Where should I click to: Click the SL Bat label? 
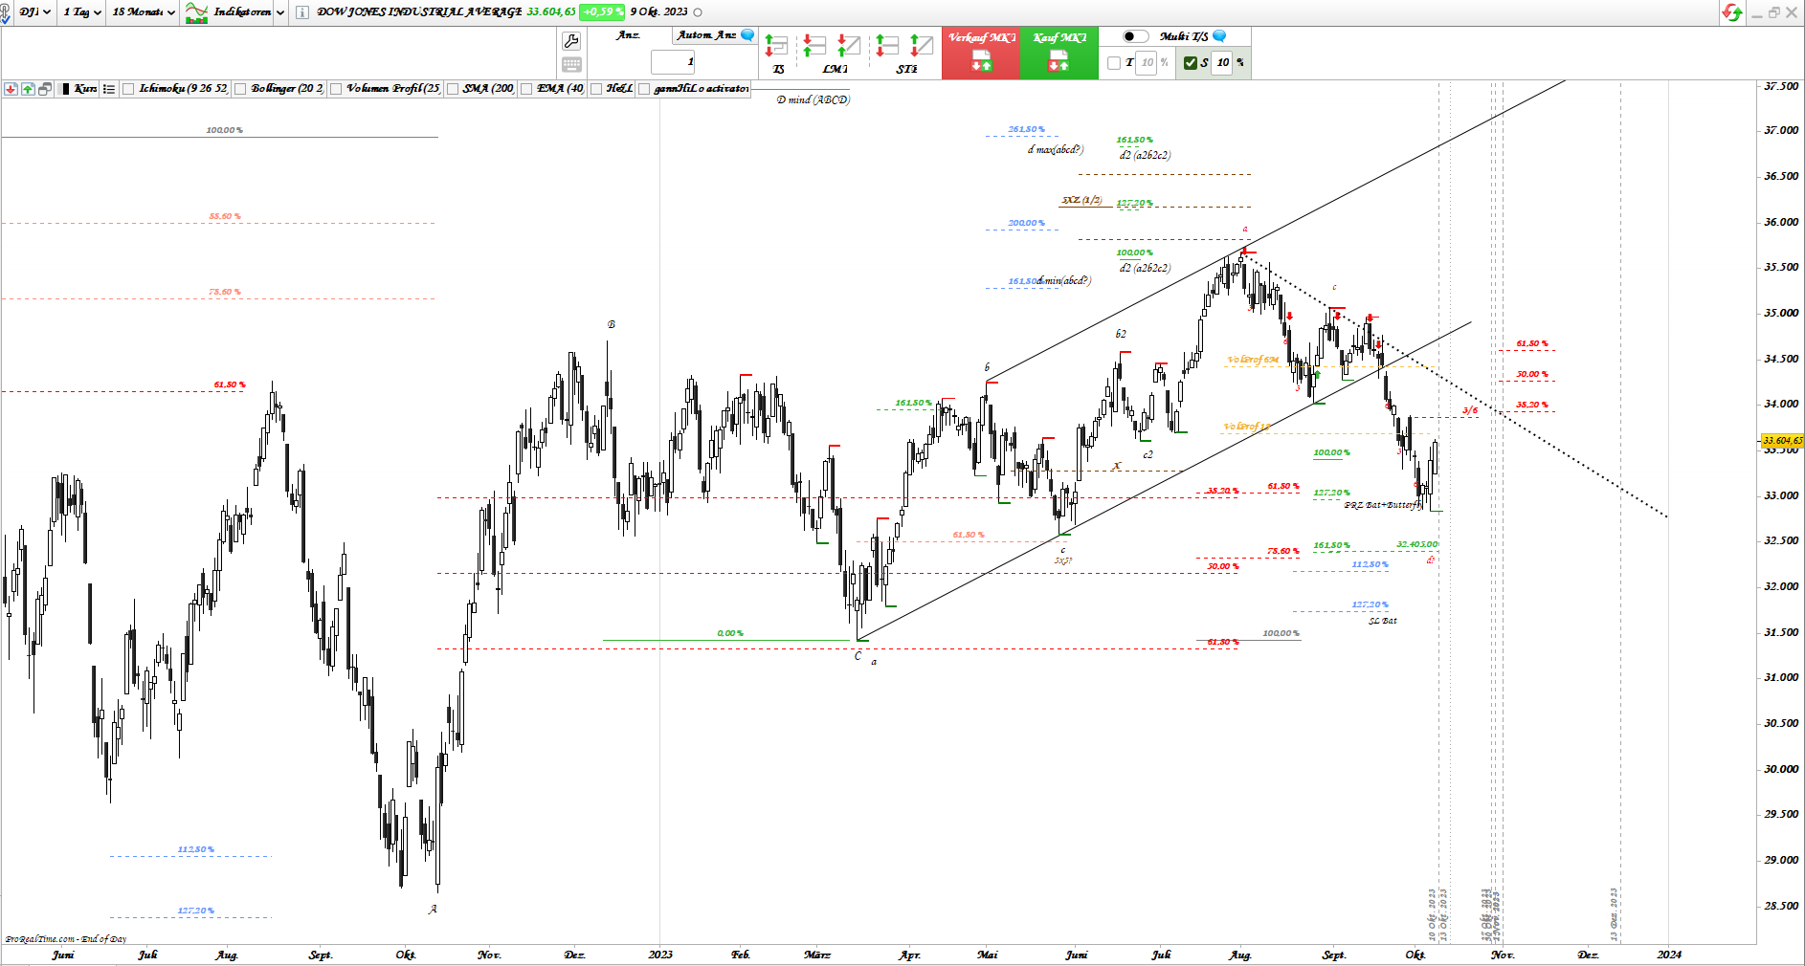pos(1382,621)
